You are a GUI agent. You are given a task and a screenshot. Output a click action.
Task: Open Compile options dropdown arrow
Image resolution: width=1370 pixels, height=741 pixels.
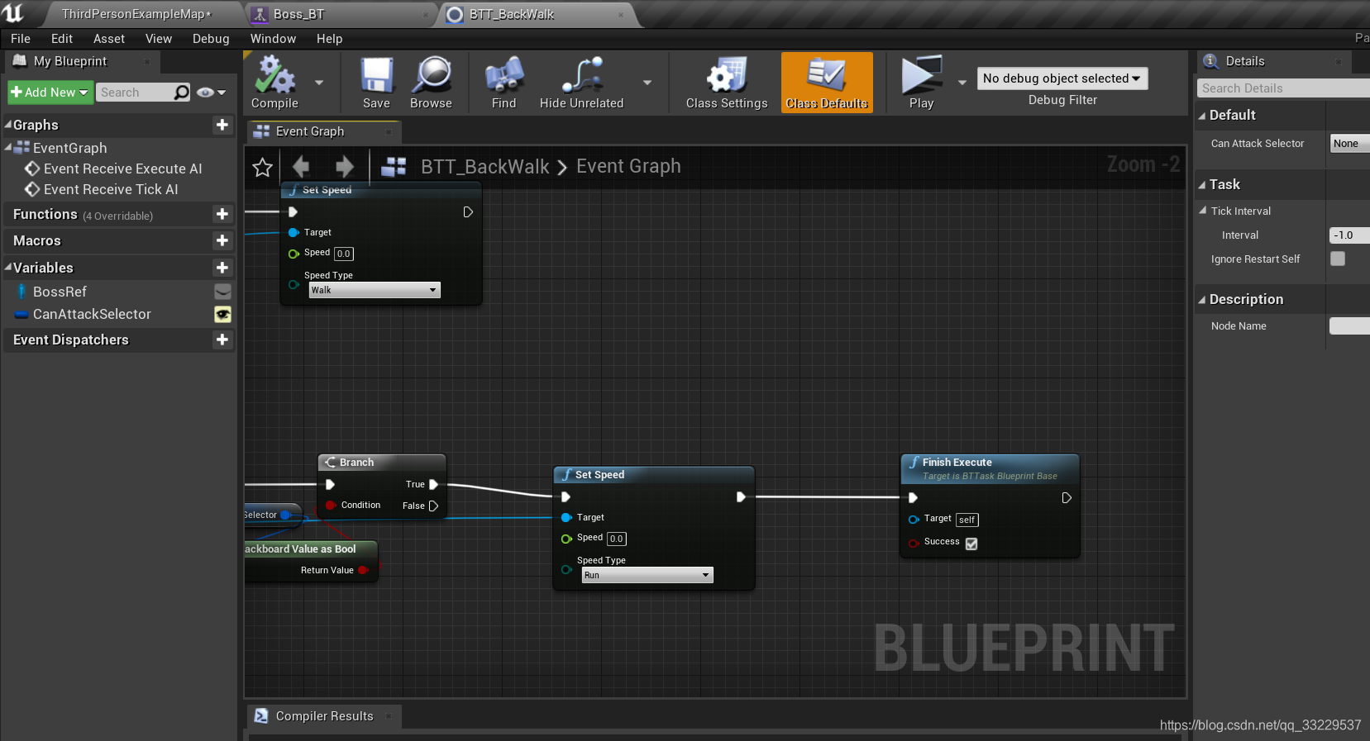tap(319, 83)
